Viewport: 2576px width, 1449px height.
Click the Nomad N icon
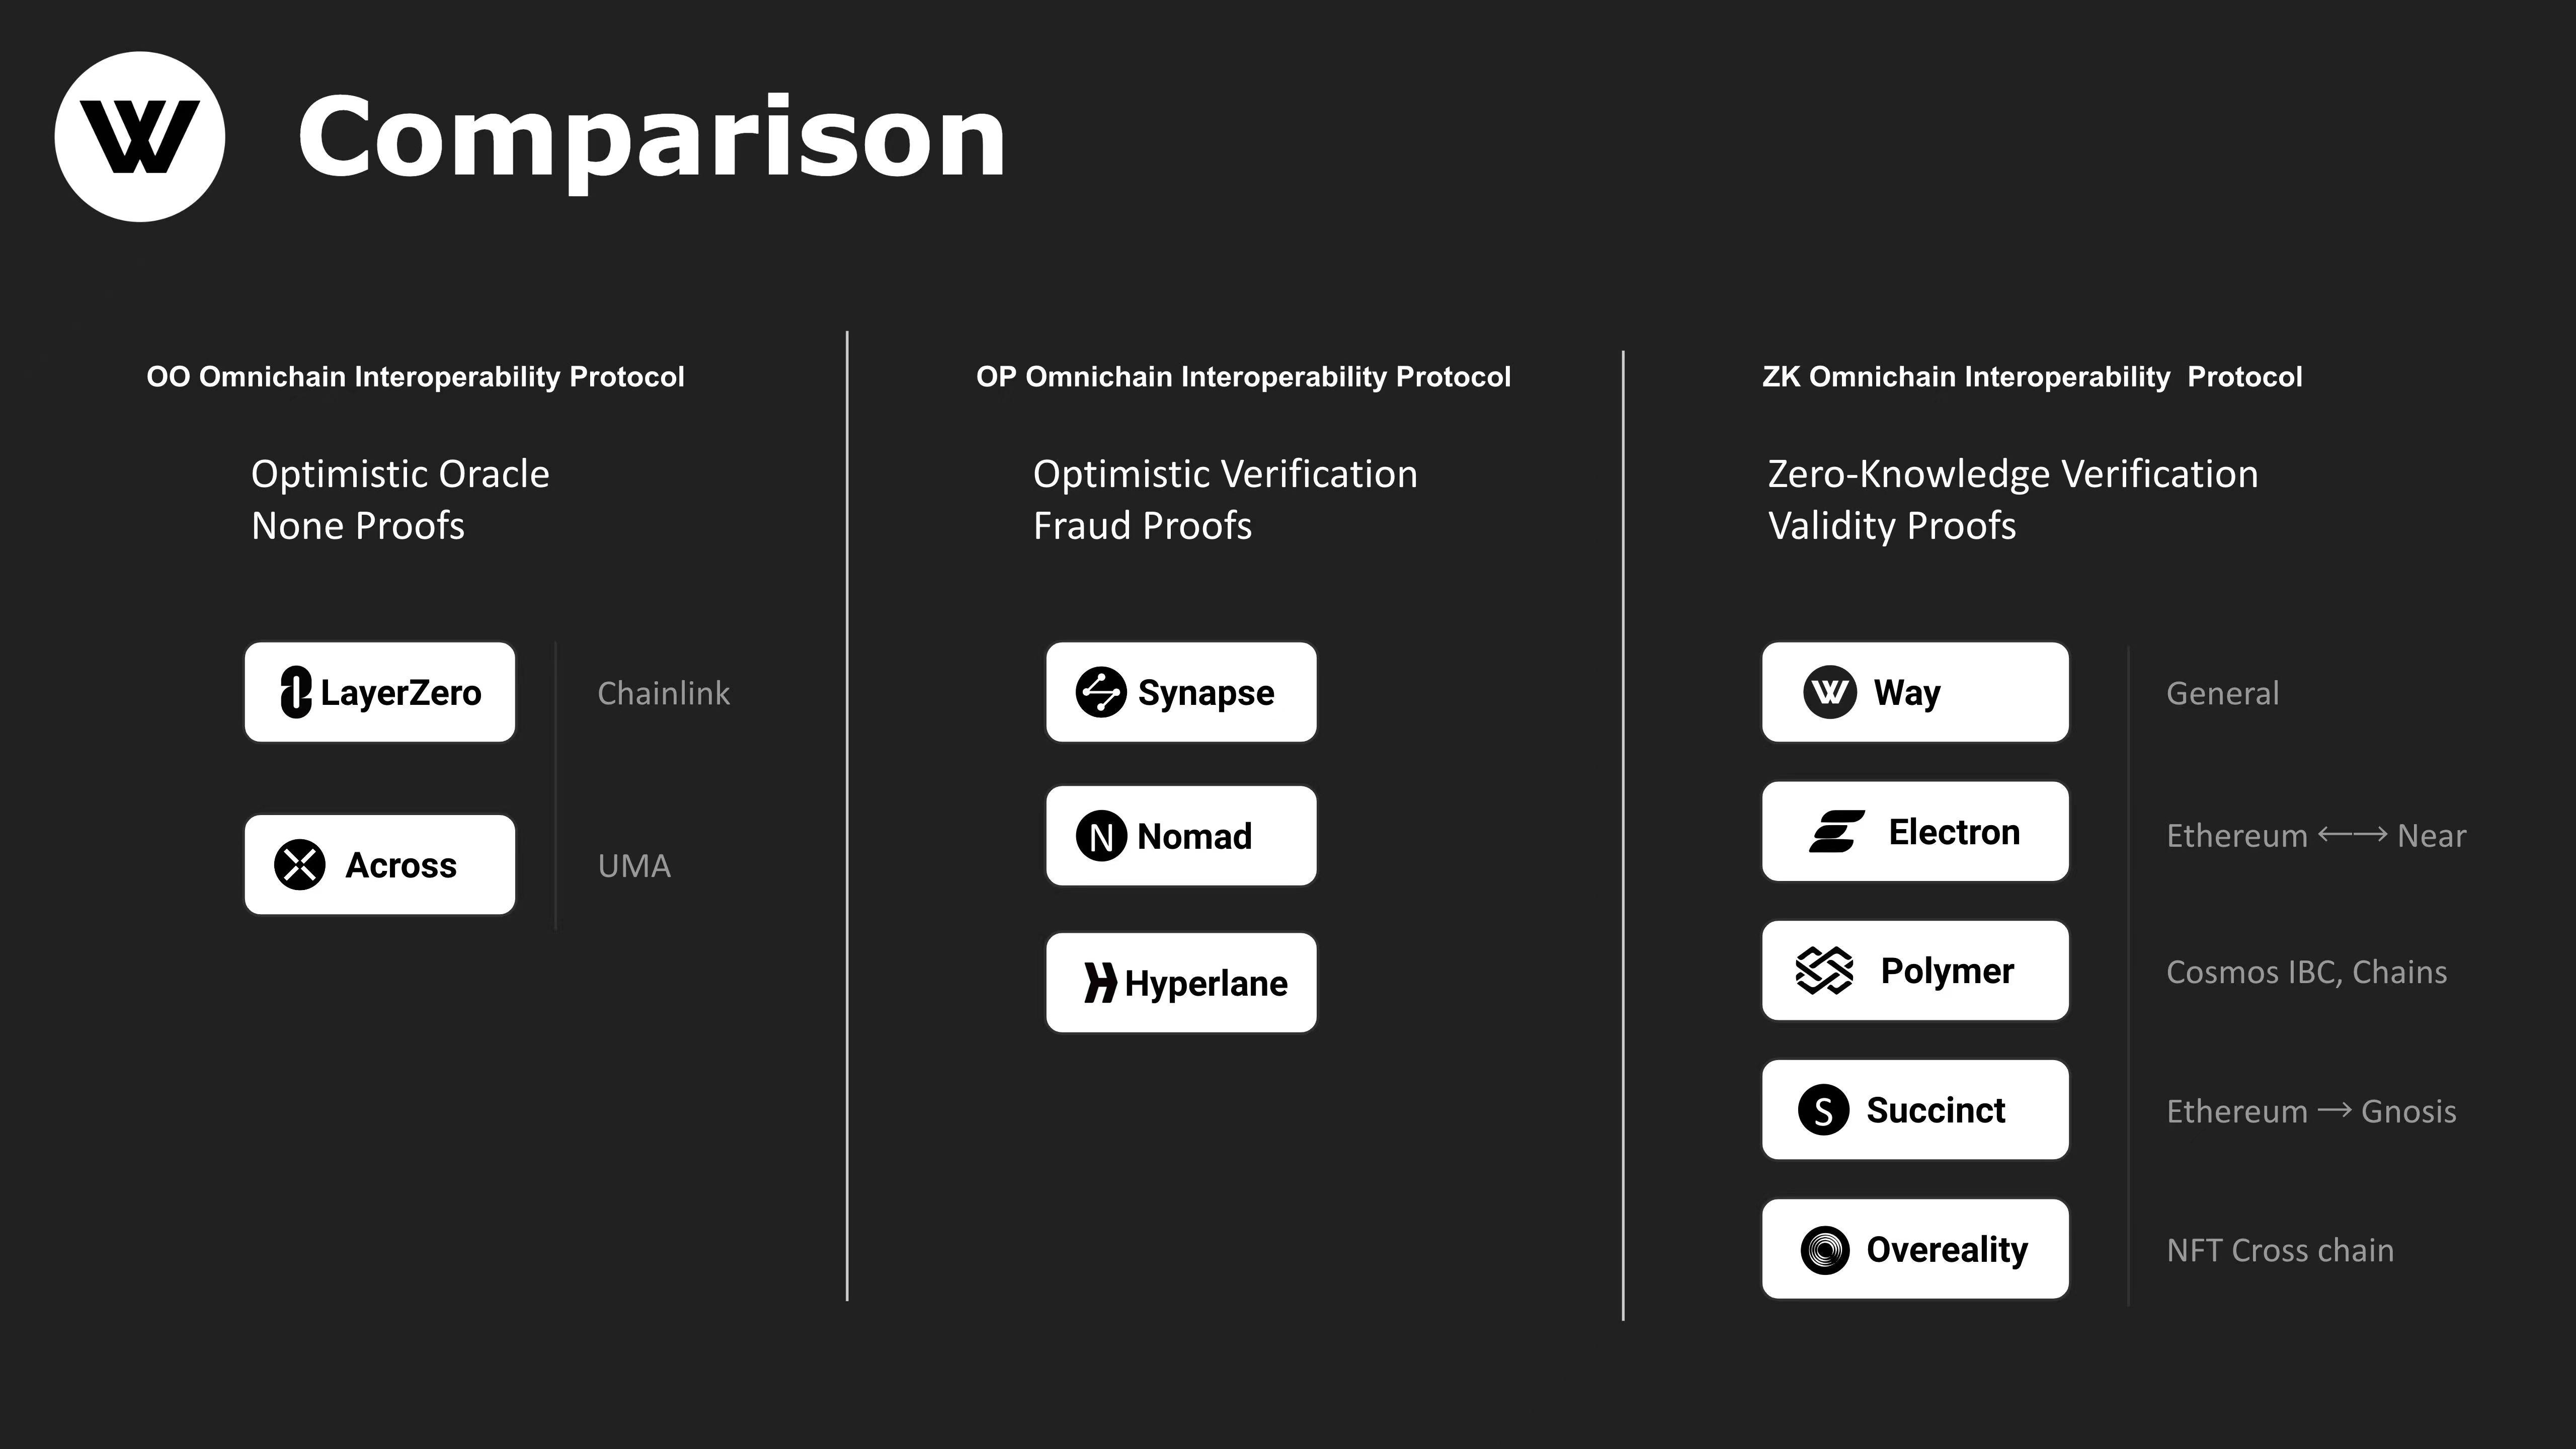coord(1101,836)
